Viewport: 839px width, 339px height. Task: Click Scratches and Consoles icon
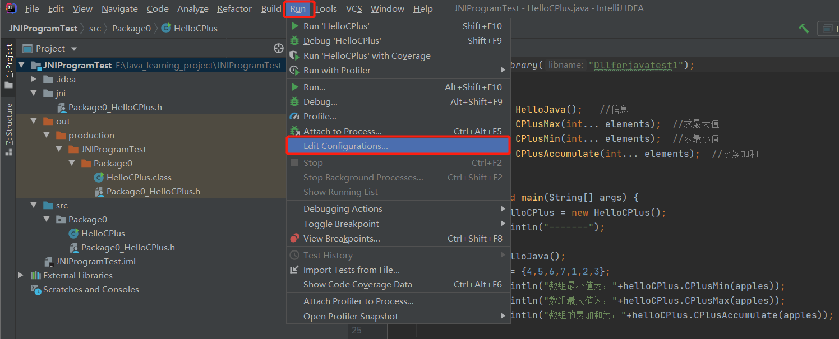tap(36, 289)
